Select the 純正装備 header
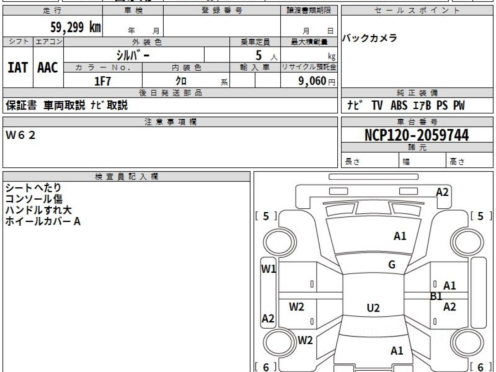The width and height of the screenshot is (496, 372). pyautogui.click(x=417, y=93)
